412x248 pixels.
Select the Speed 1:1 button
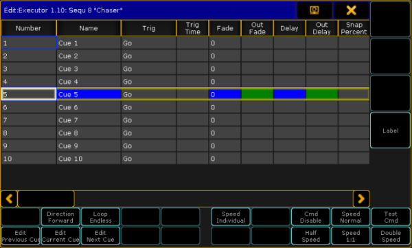[x=351, y=236]
